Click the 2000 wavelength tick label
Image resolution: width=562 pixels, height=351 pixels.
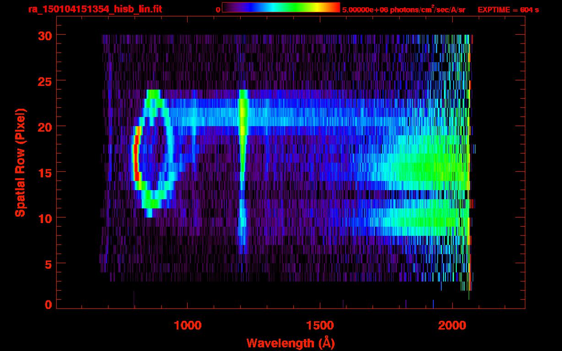click(452, 325)
